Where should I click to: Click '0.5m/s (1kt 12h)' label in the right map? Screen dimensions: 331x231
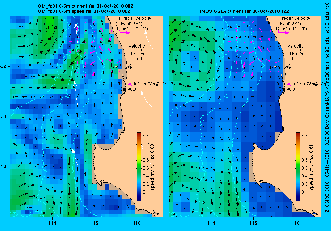[x=291, y=28]
